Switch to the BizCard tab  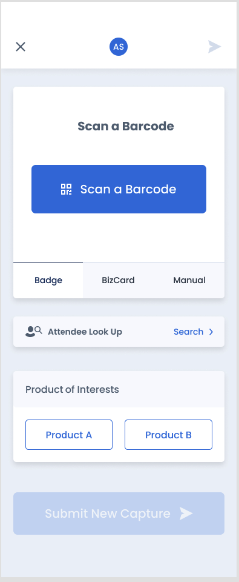118,280
